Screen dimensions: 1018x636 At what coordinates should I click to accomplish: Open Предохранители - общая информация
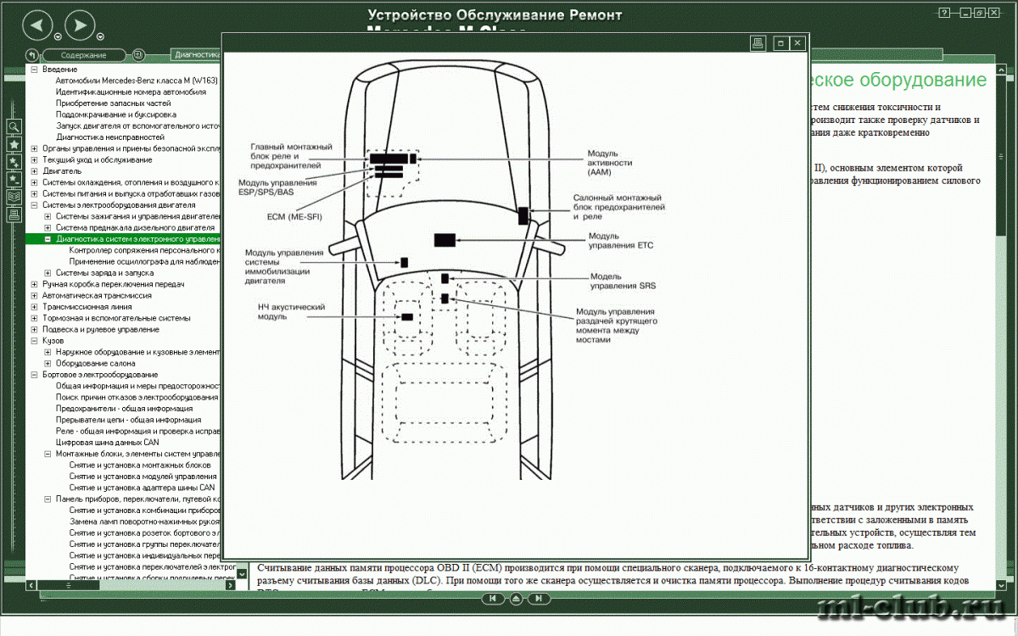[x=123, y=408]
